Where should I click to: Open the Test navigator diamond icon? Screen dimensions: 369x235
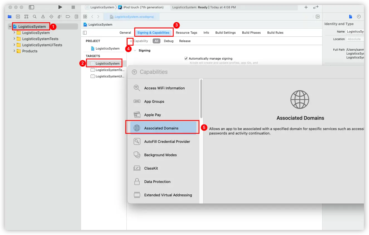tap(51, 17)
